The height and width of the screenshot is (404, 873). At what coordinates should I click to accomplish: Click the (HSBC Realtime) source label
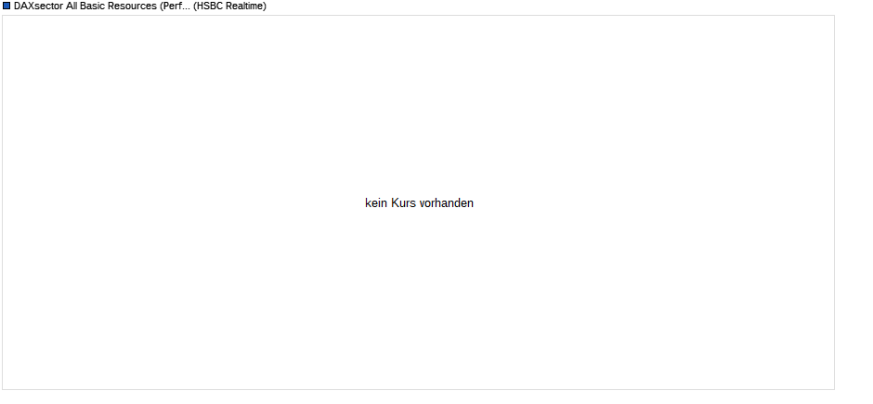pos(230,7)
